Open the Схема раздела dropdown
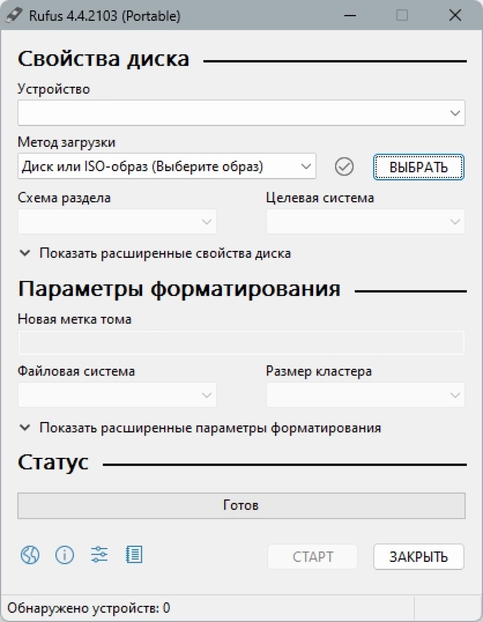Image resolution: width=483 pixels, height=622 pixels. pyautogui.click(x=117, y=222)
